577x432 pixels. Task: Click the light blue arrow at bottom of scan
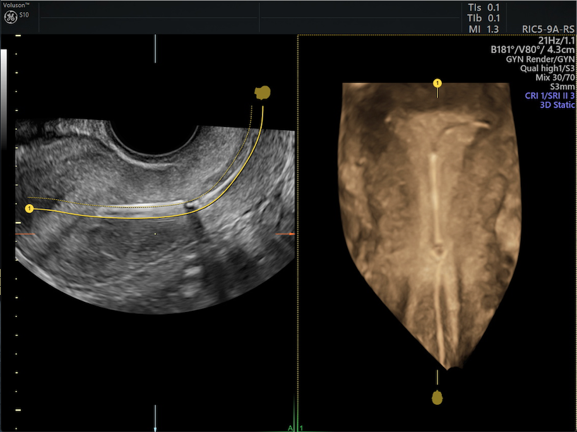pyautogui.click(x=155, y=418)
